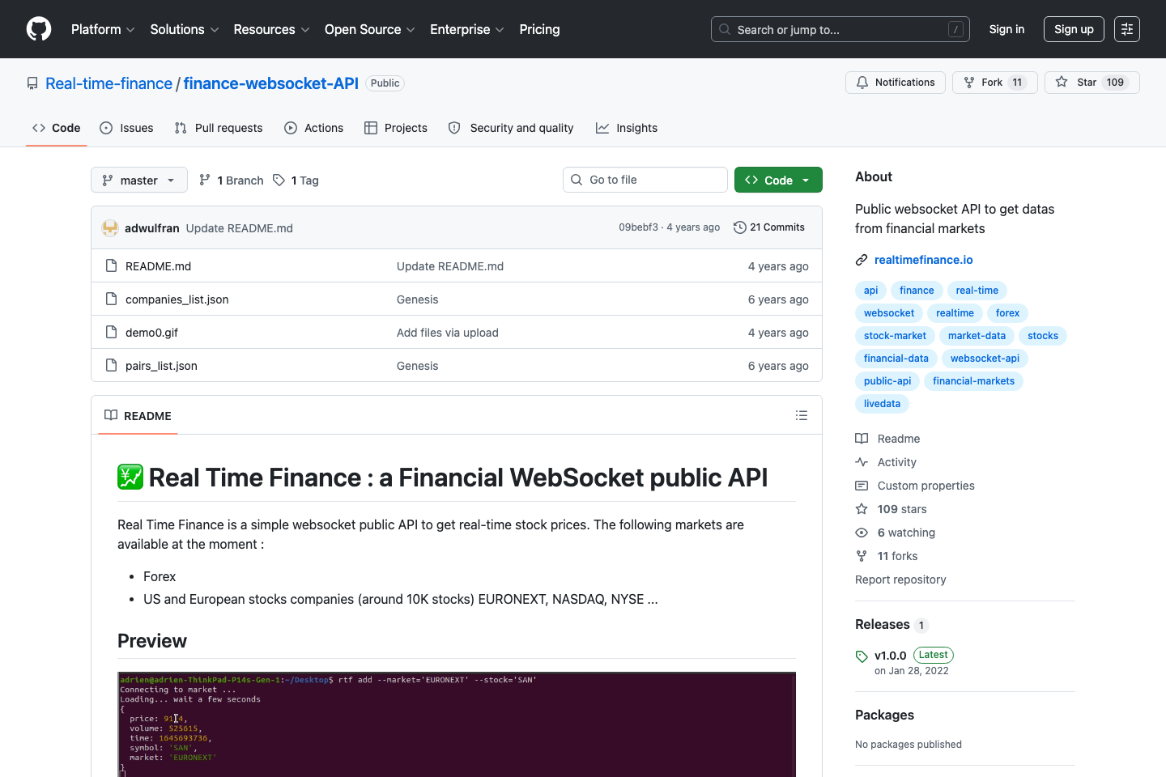This screenshot has width=1166, height=777.
Task: Visit the realtimefinance.io website link
Action: pyautogui.click(x=924, y=260)
